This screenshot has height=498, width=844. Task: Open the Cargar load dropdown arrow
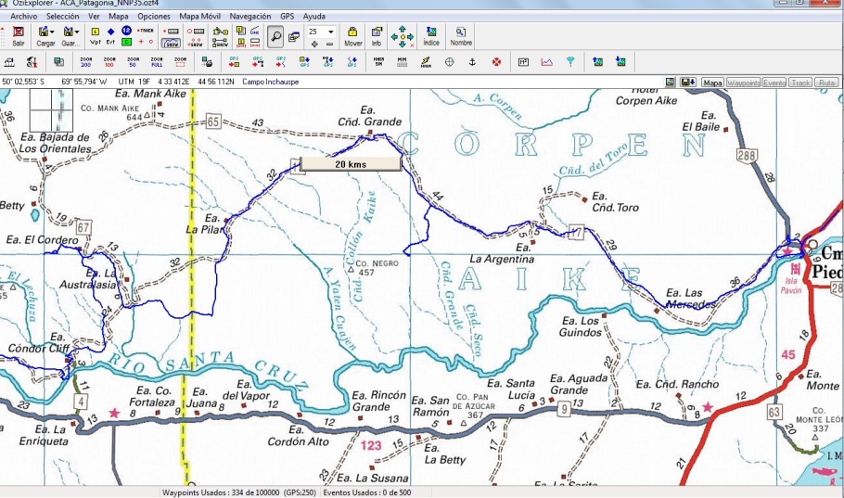(x=52, y=32)
